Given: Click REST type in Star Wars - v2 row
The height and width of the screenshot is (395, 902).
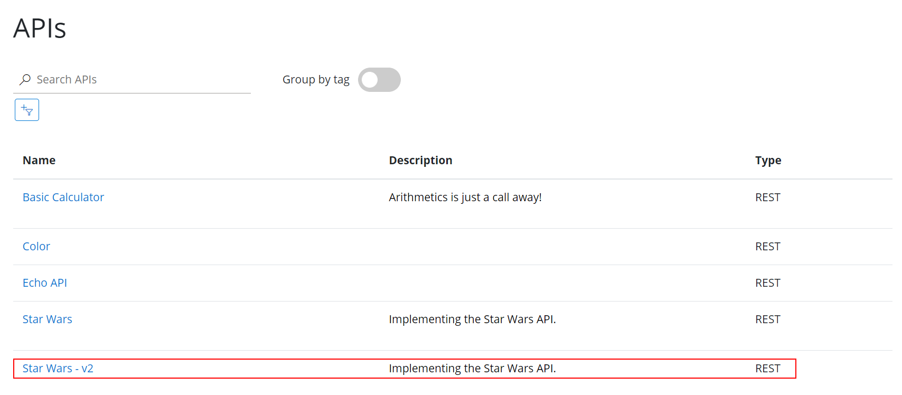Looking at the screenshot, I should click(x=768, y=368).
